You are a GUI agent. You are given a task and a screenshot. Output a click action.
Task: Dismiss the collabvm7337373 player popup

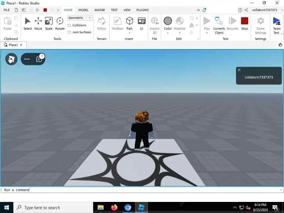(x=239, y=70)
